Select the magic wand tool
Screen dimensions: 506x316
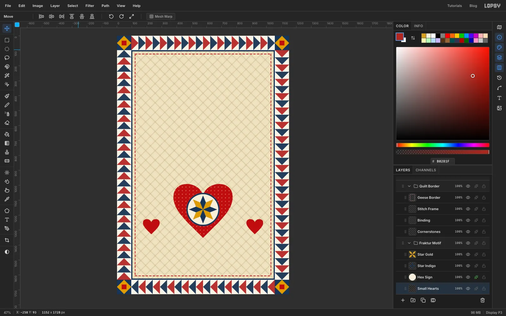[7, 76]
